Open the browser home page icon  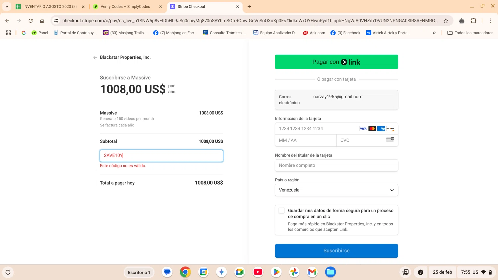(x=42, y=21)
